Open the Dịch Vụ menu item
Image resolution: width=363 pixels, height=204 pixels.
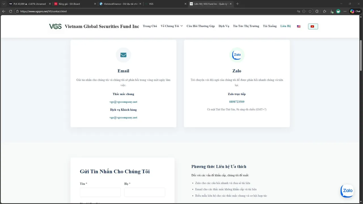click(224, 26)
